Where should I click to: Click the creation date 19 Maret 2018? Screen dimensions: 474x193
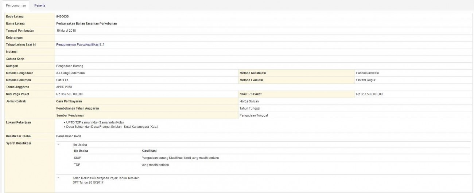pyautogui.click(x=66, y=31)
